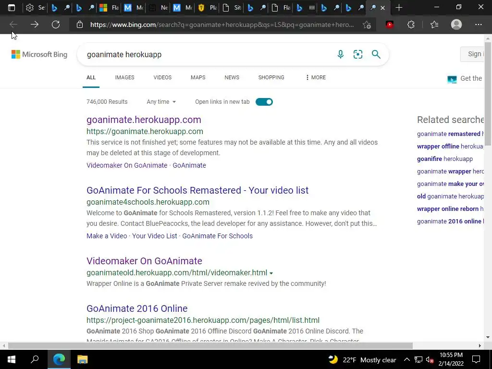The image size is (492, 369).
Task: Open Edge settings and more menu
Action: pyautogui.click(x=478, y=25)
